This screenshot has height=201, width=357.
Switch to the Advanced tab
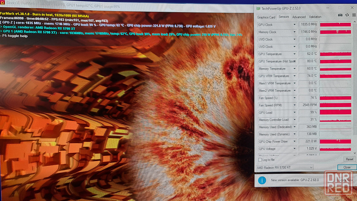tap(299, 17)
